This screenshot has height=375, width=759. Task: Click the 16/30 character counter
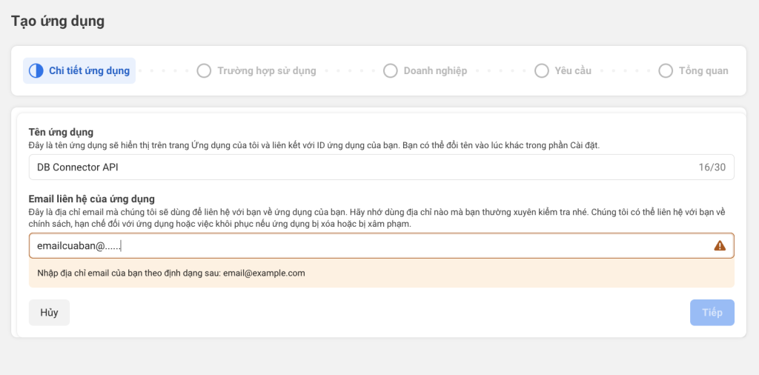(712, 167)
